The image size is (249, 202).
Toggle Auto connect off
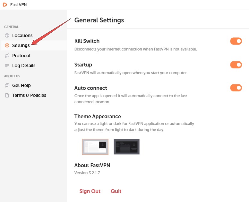[236, 88]
